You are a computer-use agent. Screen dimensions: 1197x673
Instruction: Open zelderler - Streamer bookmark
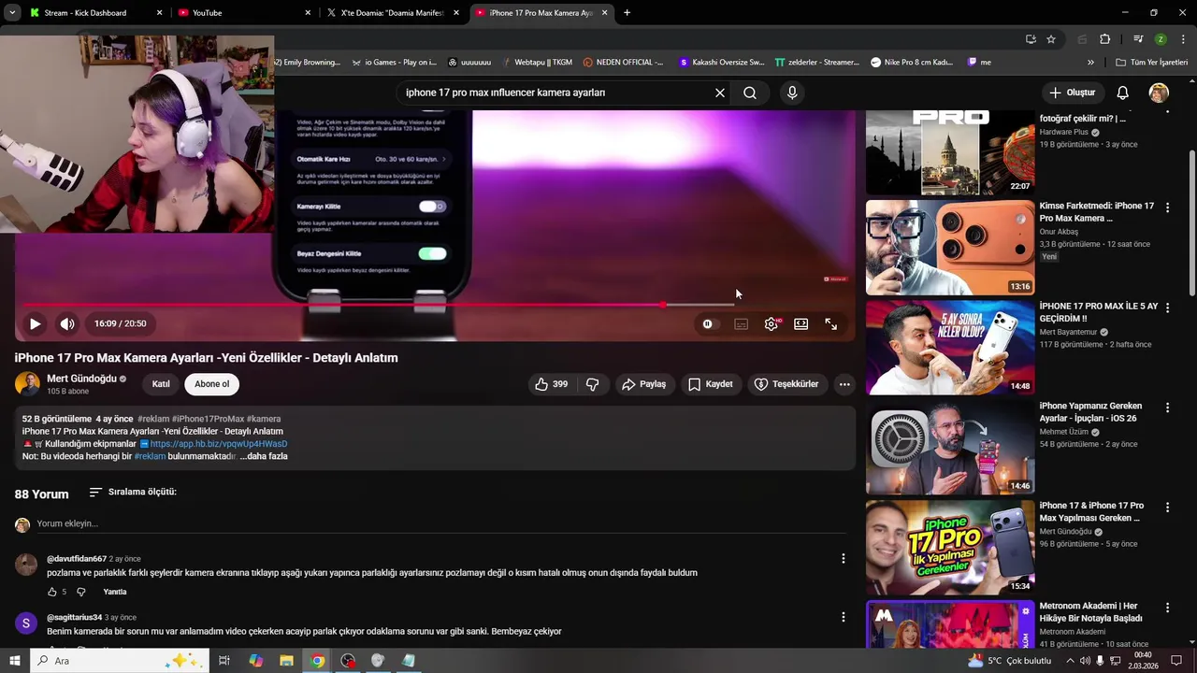click(816, 63)
